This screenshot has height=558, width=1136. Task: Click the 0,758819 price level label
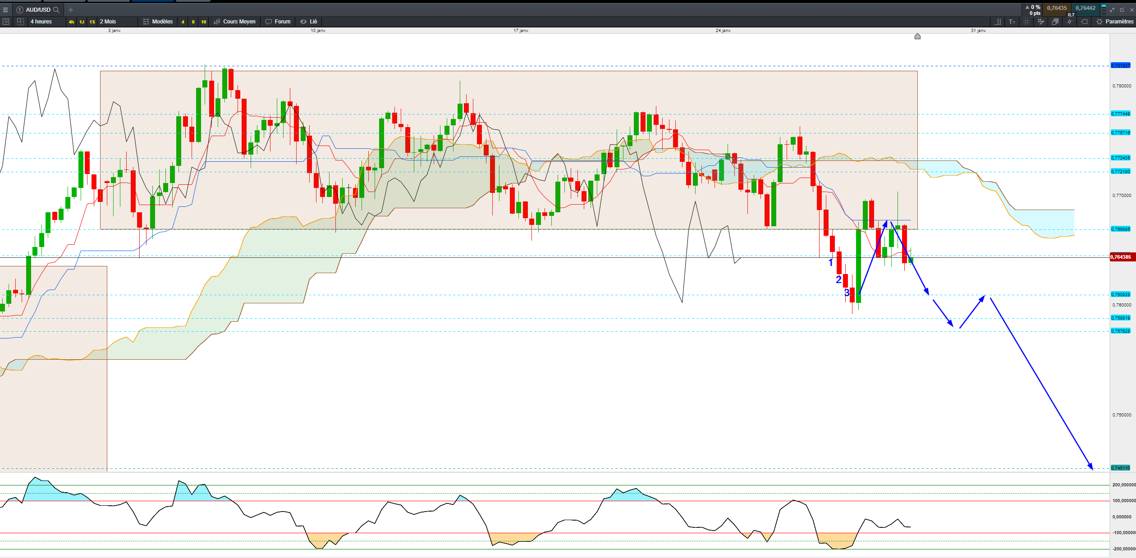click(x=1121, y=318)
